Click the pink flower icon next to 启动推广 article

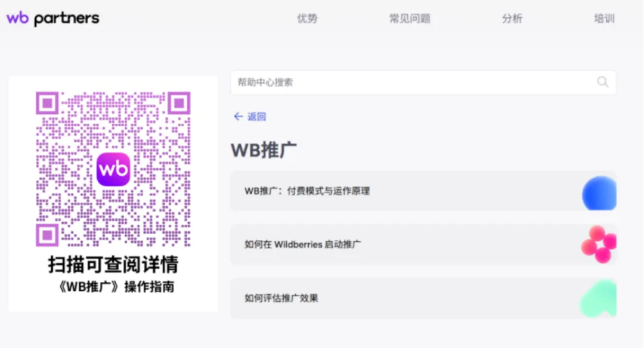[x=599, y=245]
